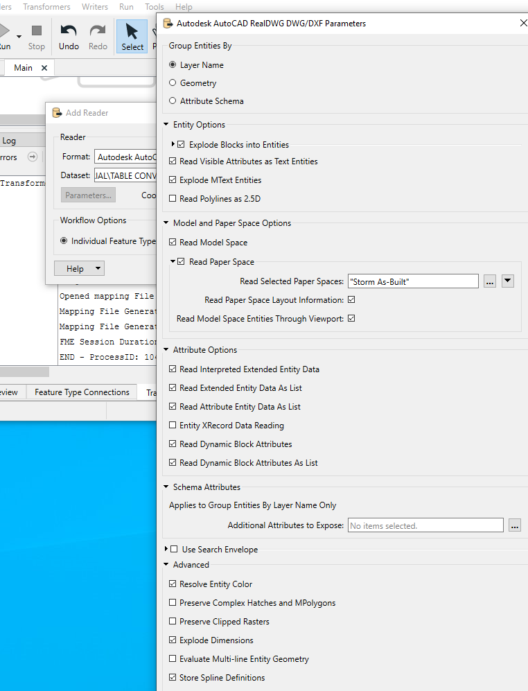Open the Help menu

[x=184, y=7]
